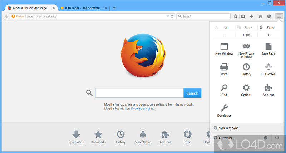Viewport: 286px width, 153px height.
Task: Click Sign in to Sync
Action: 228,128
